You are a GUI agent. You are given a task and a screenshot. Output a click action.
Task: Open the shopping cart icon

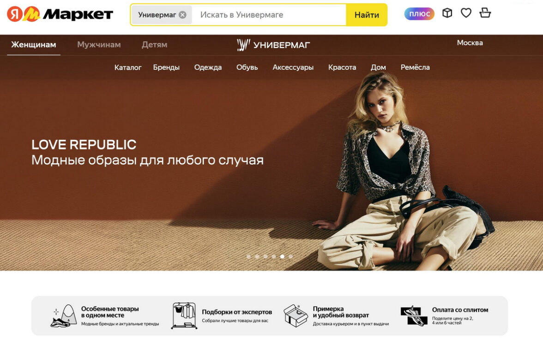485,13
